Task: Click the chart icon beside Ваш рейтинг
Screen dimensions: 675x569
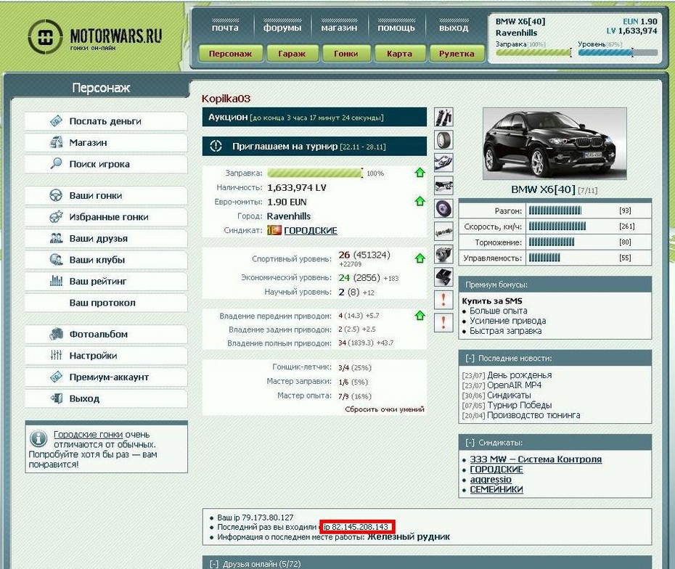Action: click(x=57, y=281)
